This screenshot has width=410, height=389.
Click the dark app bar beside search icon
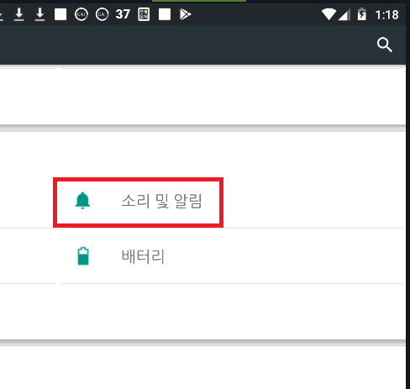(185, 45)
